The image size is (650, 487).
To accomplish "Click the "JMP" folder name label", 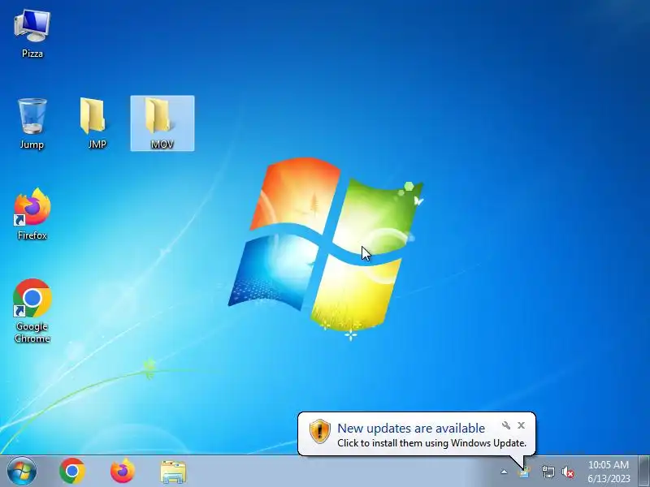I will pos(97,144).
